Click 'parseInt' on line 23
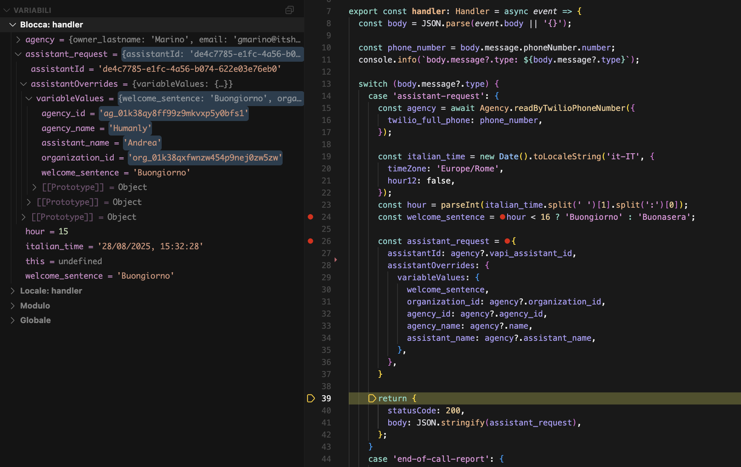This screenshot has height=467, width=741. tap(460, 205)
